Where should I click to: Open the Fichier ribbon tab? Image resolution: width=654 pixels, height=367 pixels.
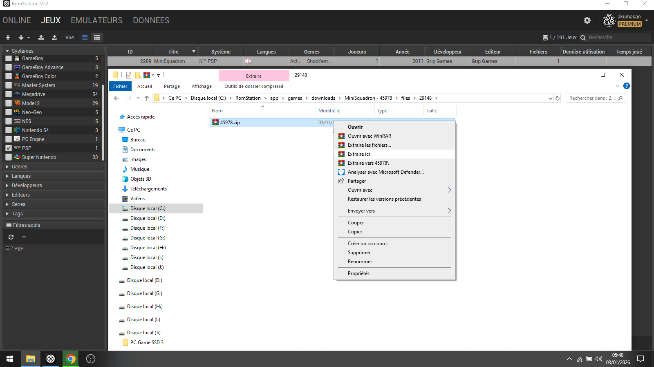pos(120,86)
